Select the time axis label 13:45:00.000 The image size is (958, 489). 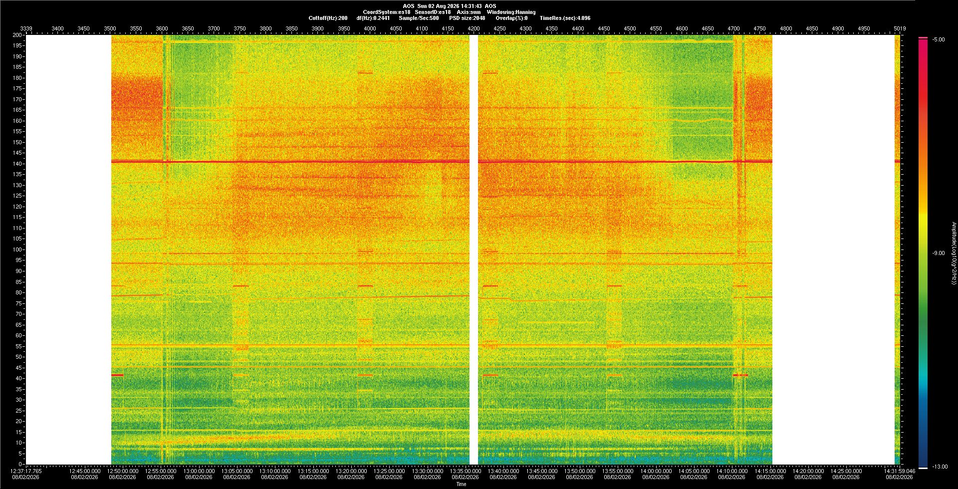click(x=542, y=471)
